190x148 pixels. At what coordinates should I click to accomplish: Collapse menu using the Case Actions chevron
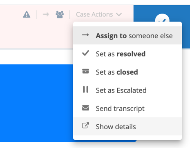coord(119,14)
